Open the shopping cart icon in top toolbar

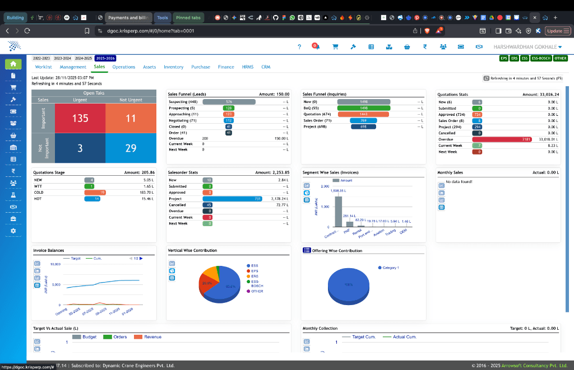click(x=335, y=47)
